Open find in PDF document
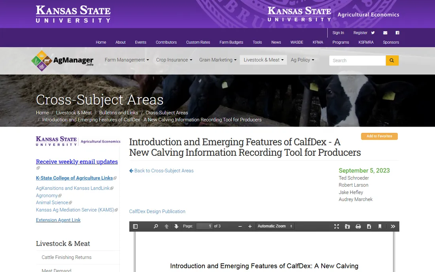The image size is (435, 272). coord(156,226)
